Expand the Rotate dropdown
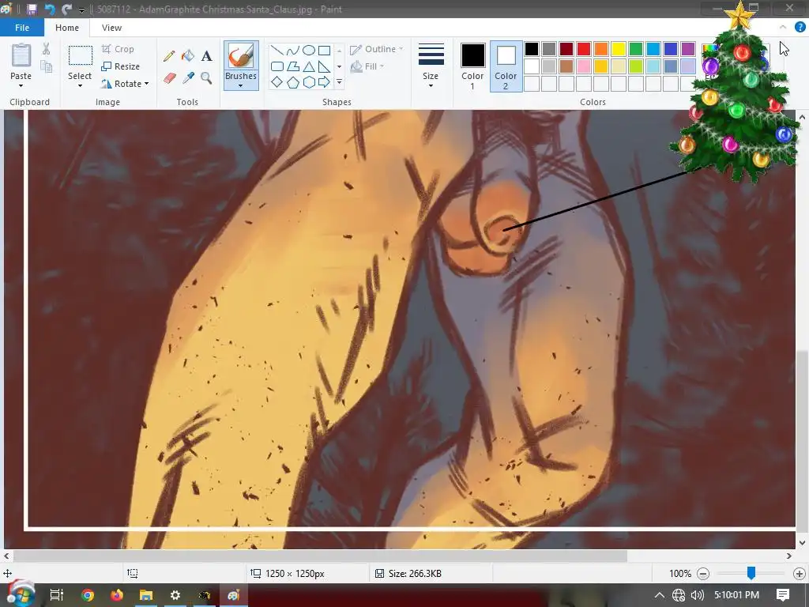The image size is (809, 607). tap(146, 84)
